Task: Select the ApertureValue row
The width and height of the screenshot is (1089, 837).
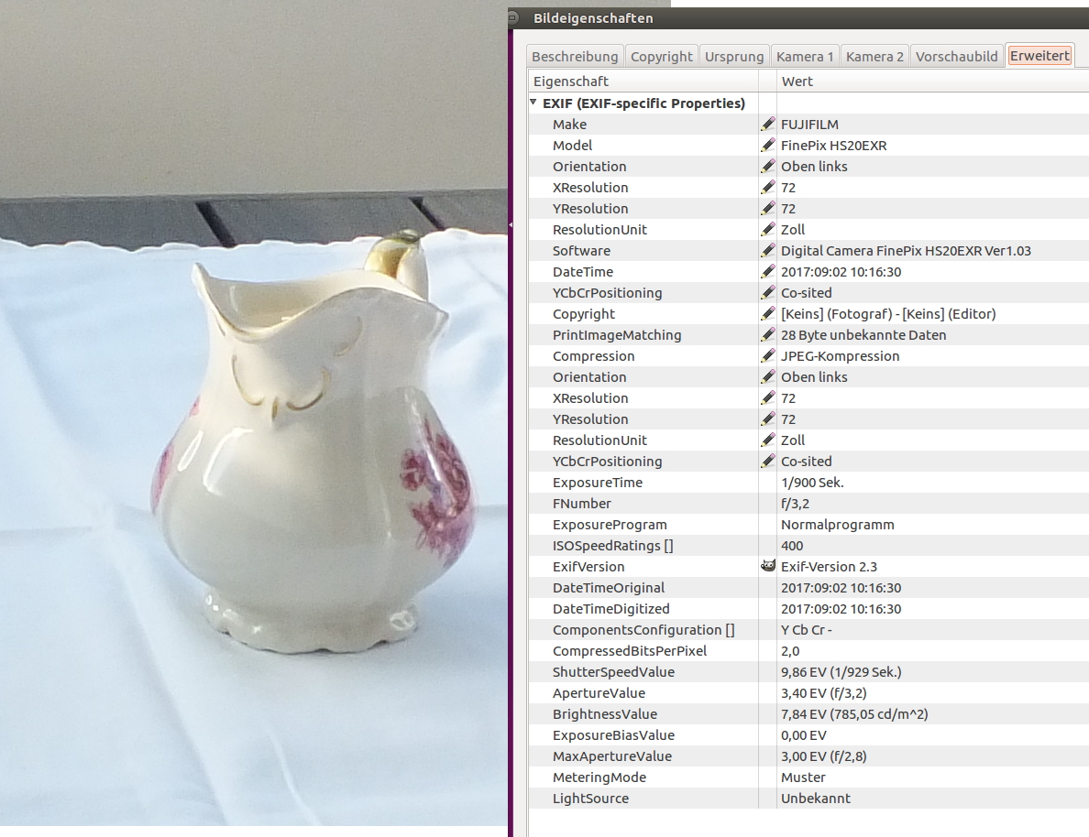Action: tap(808, 692)
